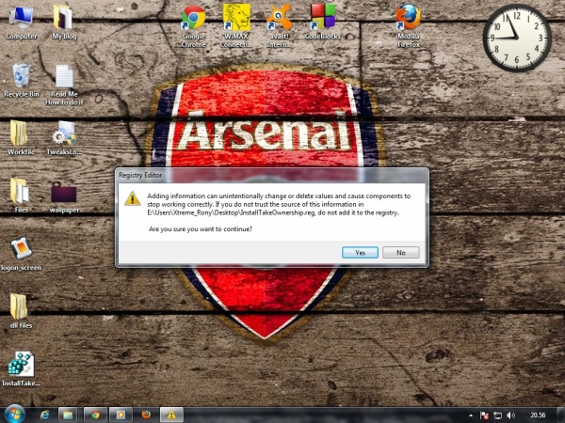565x423 pixels.
Task: Open Action Center flag tray icon
Action: tap(484, 415)
